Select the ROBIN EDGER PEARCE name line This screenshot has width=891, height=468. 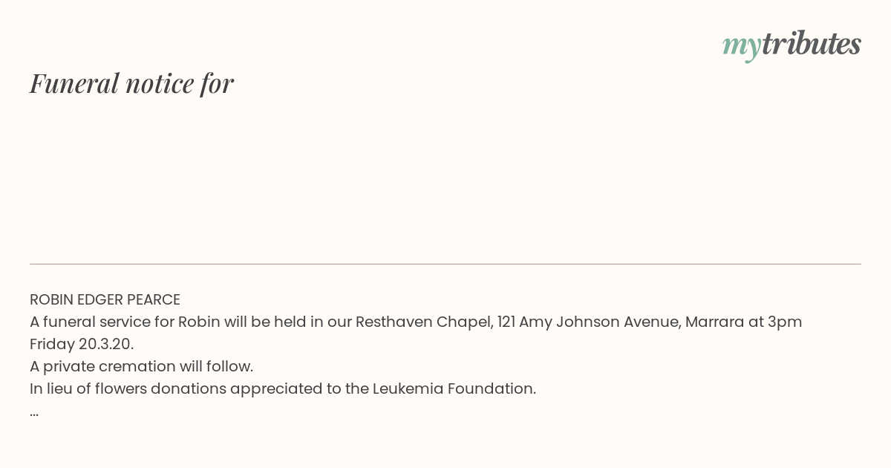[105, 299]
